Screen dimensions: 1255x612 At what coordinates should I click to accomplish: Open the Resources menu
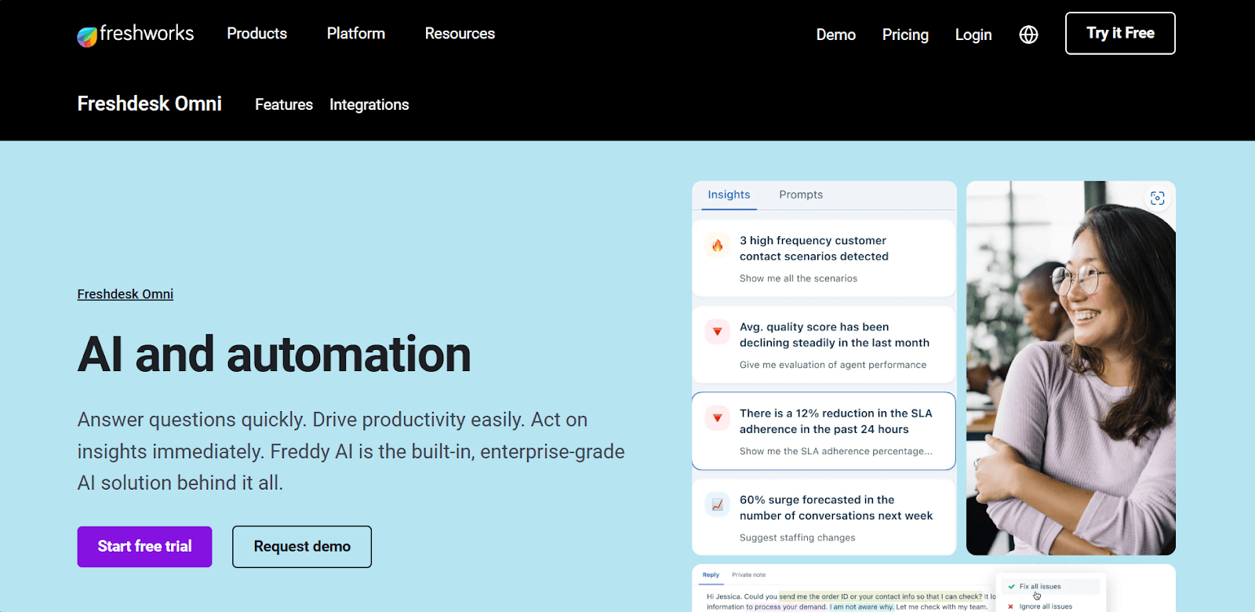tap(460, 34)
